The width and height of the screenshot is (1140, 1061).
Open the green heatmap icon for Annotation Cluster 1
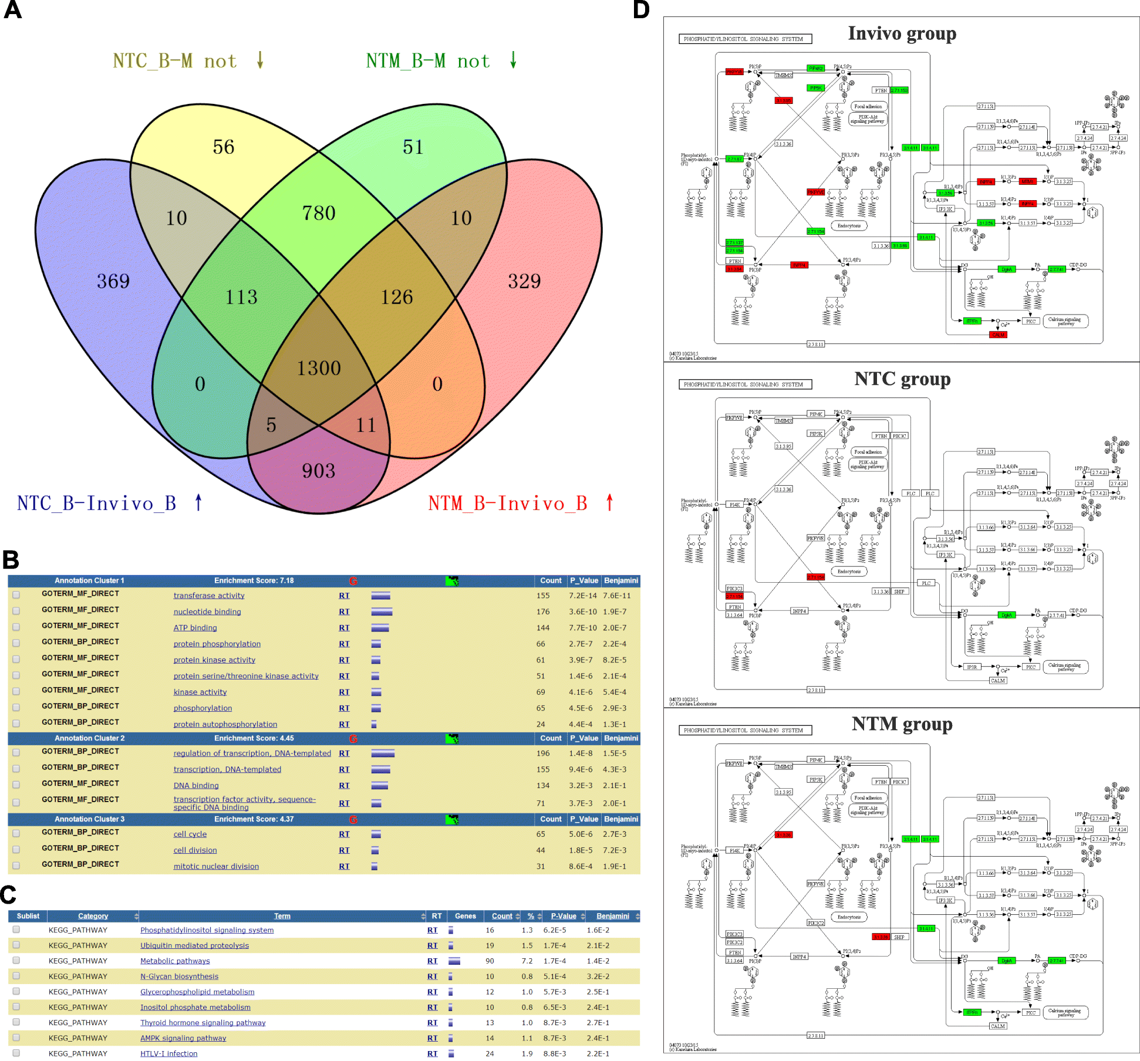[452, 581]
